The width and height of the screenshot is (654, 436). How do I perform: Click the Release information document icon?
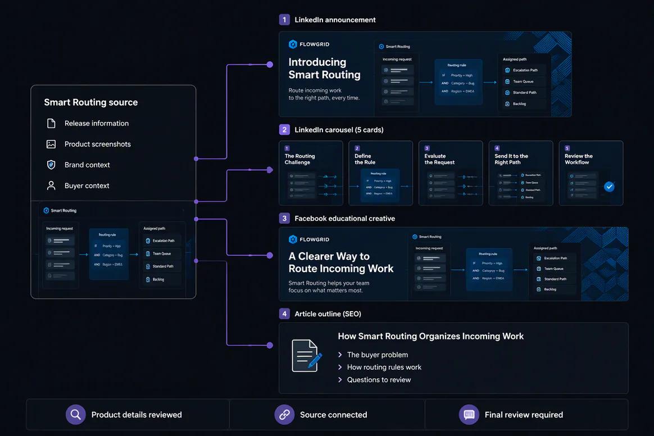[51, 123]
